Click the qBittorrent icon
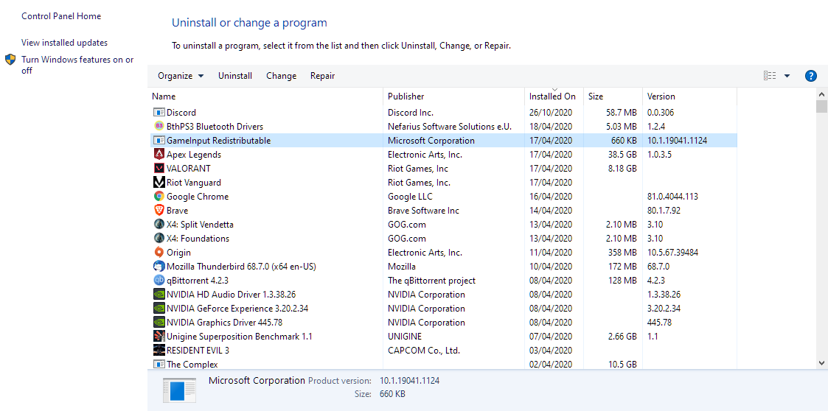The height and width of the screenshot is (411, 828). [159, 280]
